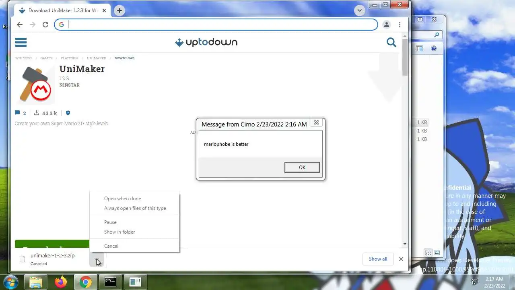Switch Explorer to details view icon
515x290 pixels.
point(428,253)
